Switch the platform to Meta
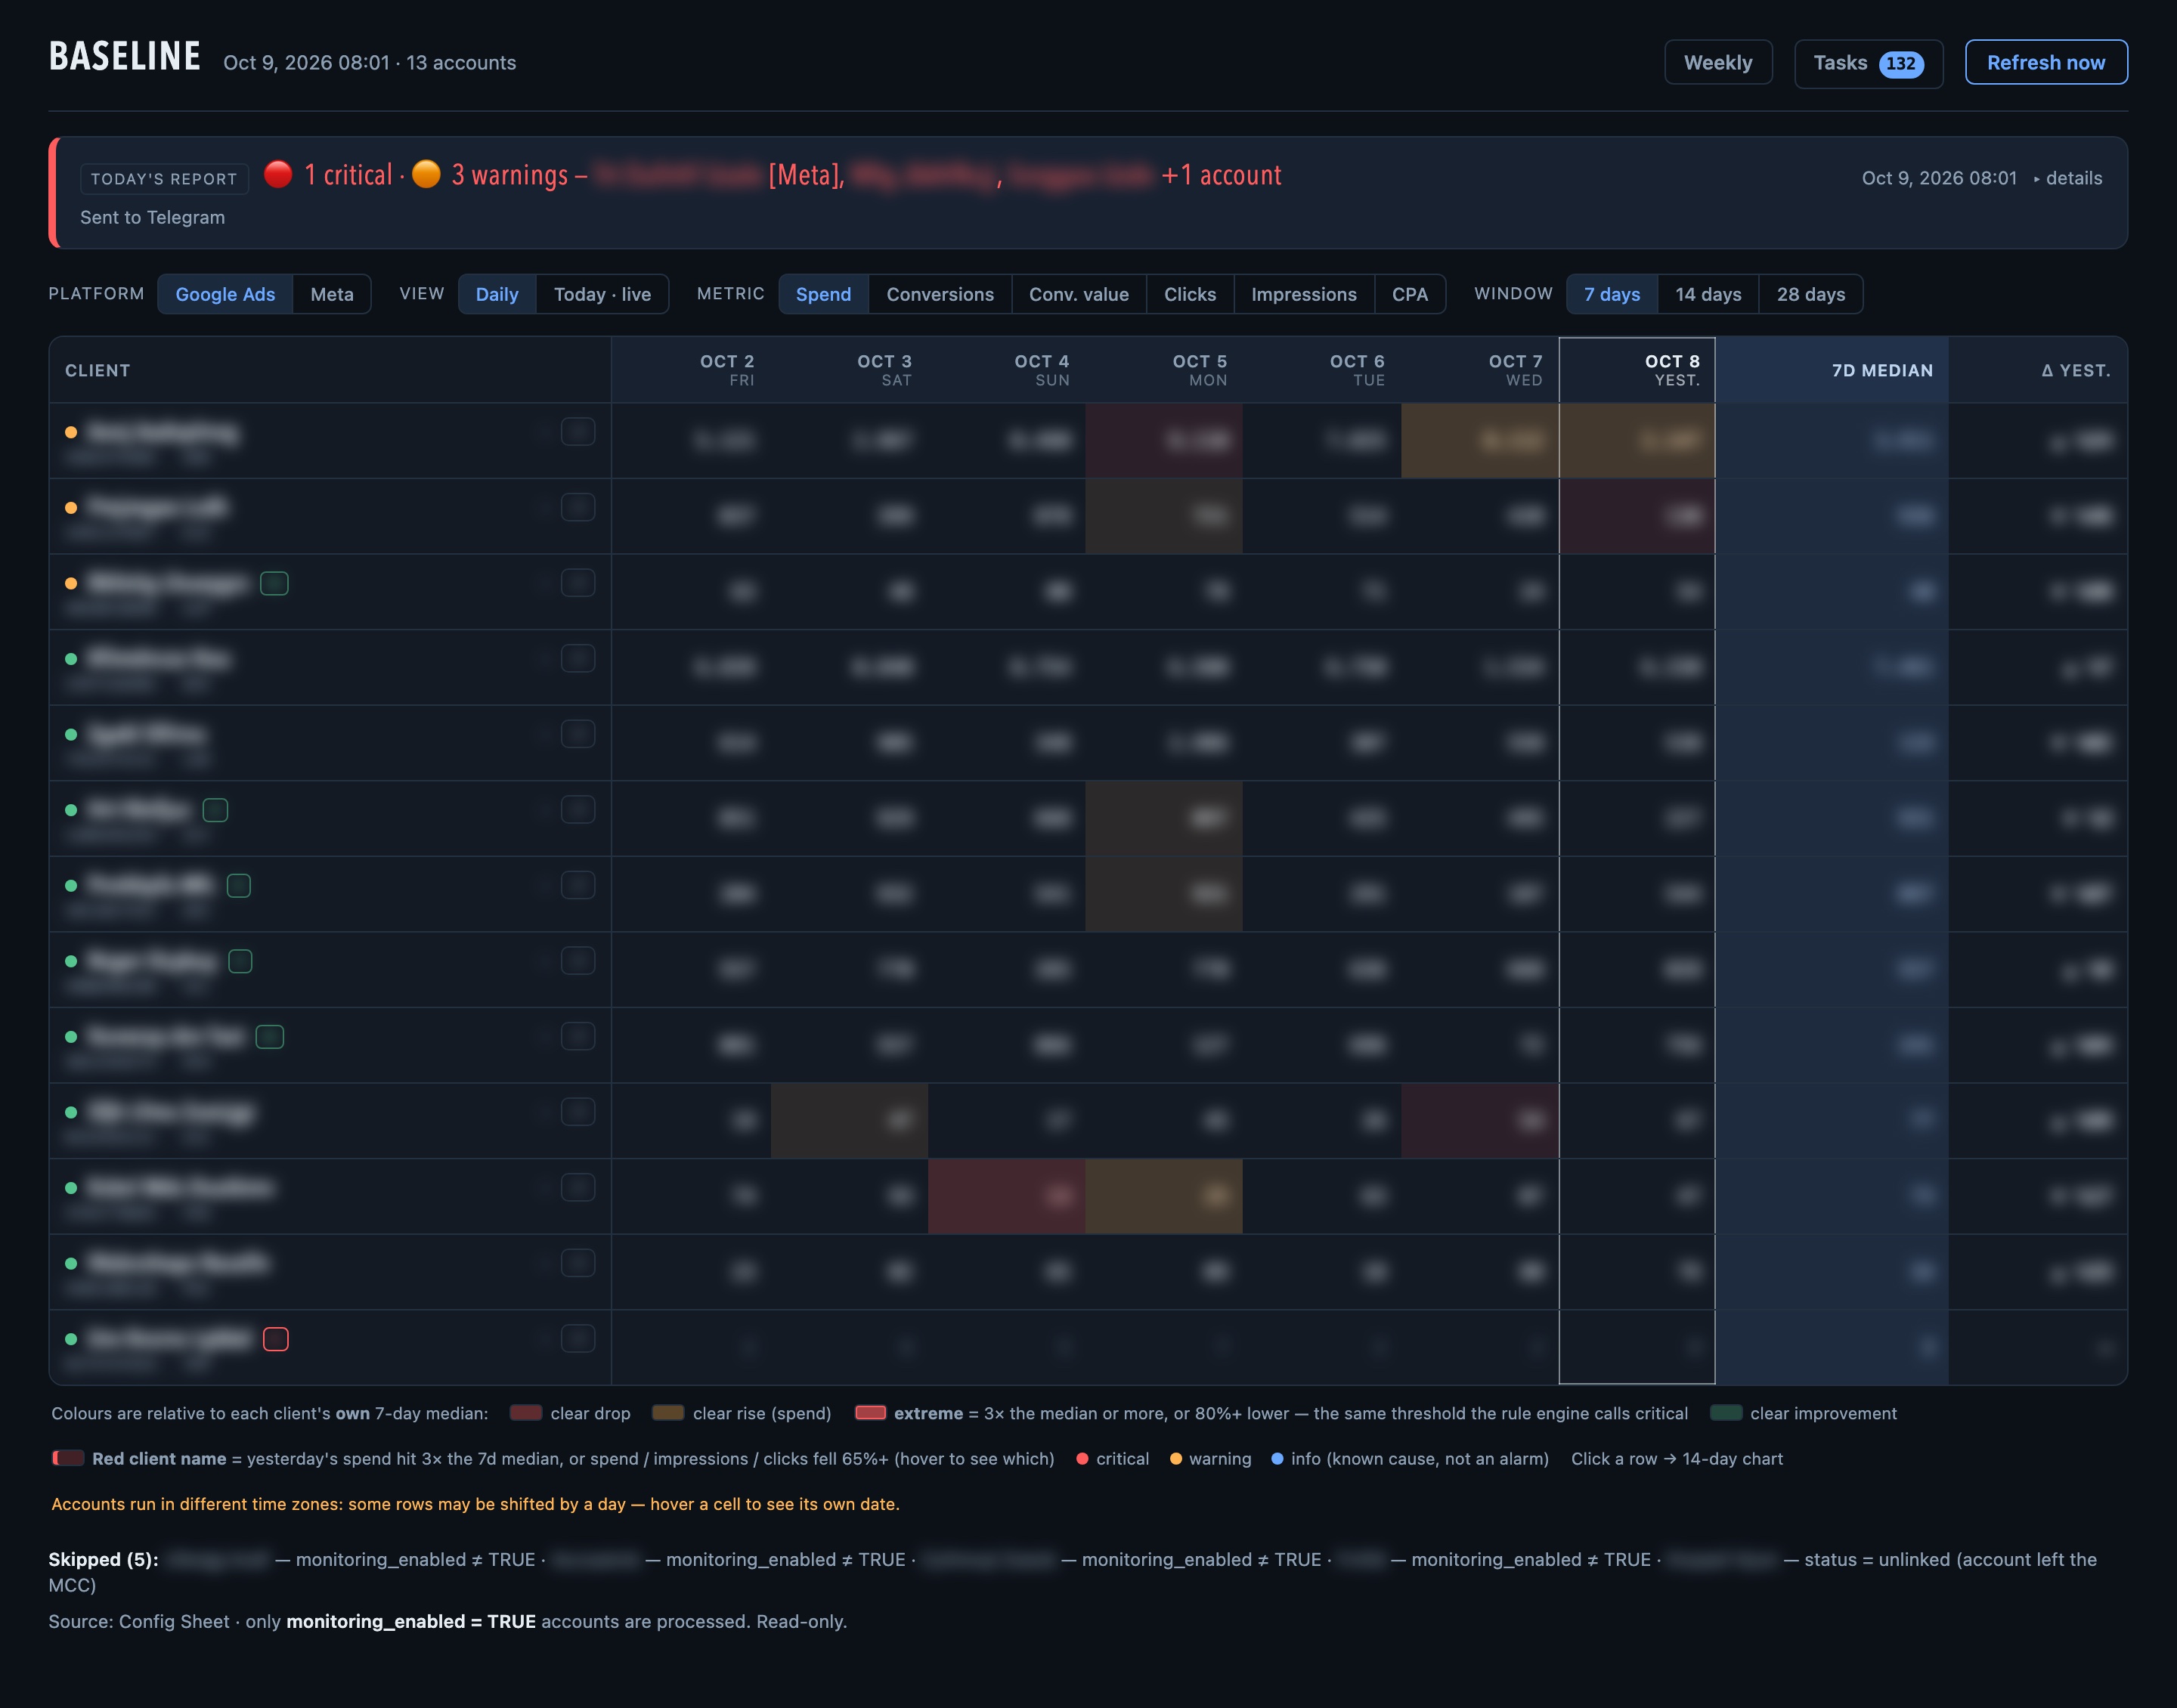2177x1708 pixels. [x=332, y=294]
